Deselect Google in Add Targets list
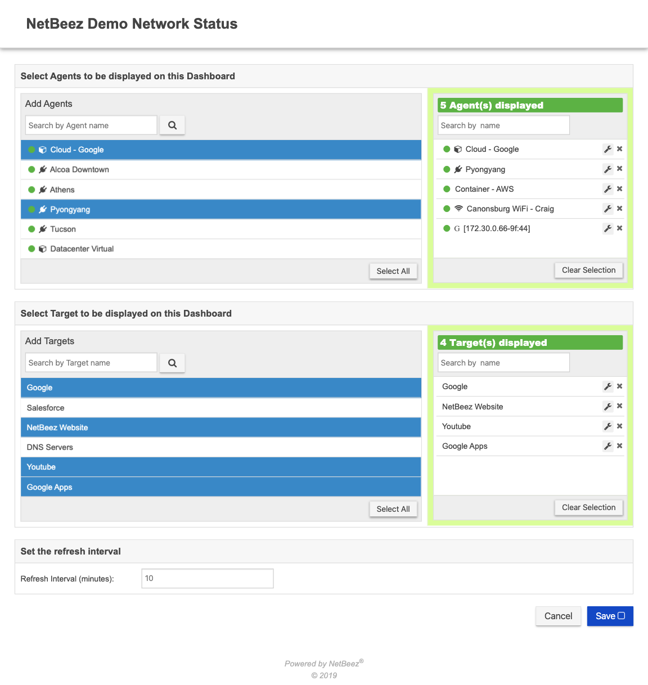The width and height of the screenshot is (648, 685). click(221, 387)
